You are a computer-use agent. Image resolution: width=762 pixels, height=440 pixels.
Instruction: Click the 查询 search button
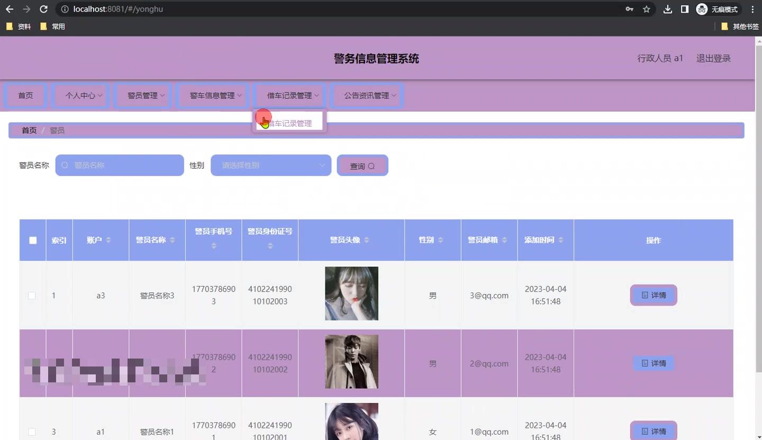point(362,166)
